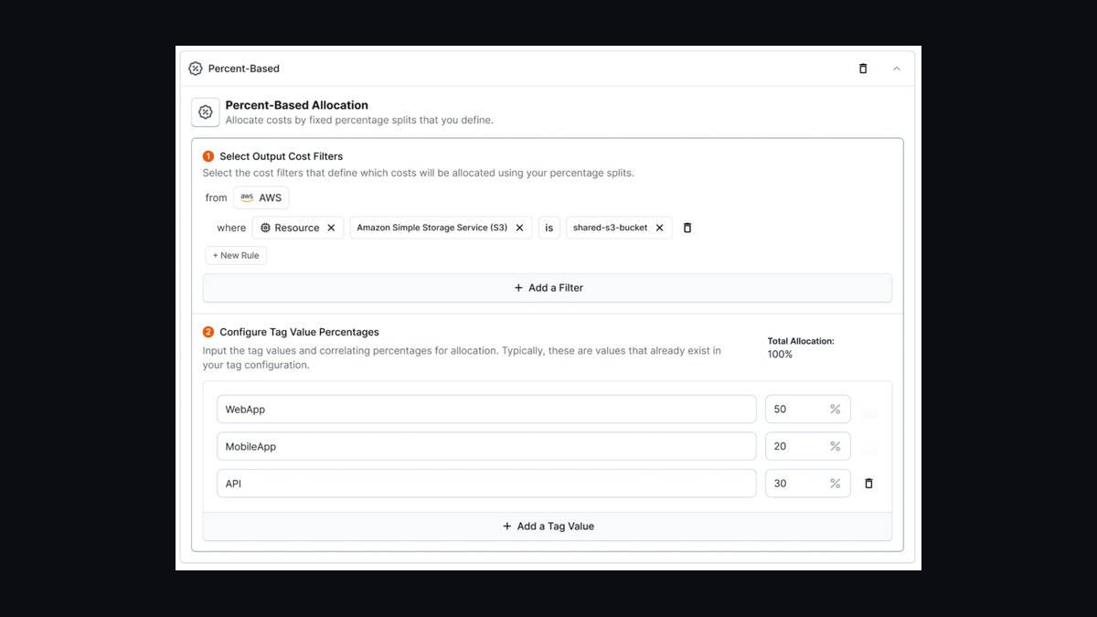Image resolution: width=1097 pixels, height=617 pixels.
Task: Click the Add a Tag Value button
Action: pyautogui.click(x=548, y=527)
